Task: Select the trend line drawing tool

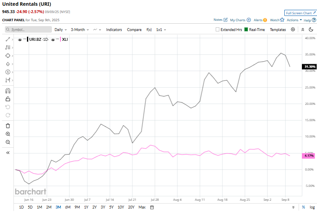Action: click(8, 39)
